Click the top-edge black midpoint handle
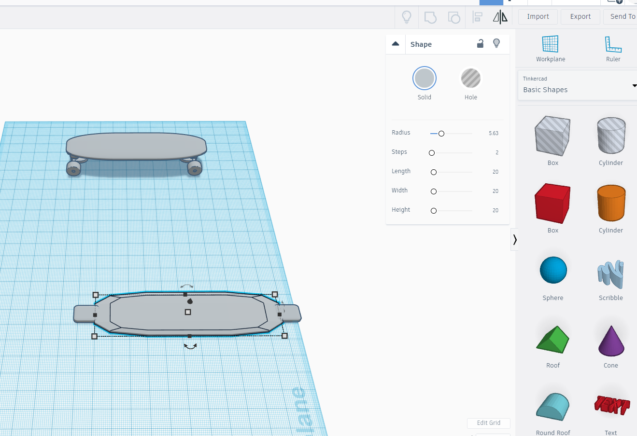The image size is (637, 436). click(x=185, y=294)
